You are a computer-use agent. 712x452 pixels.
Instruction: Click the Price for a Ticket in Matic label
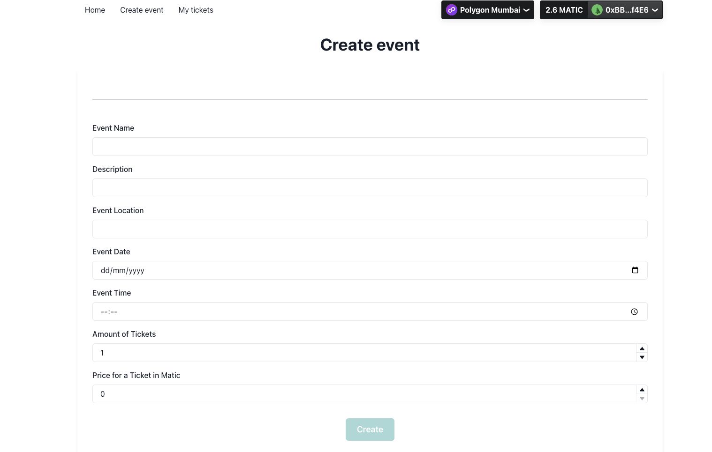(136, 375)
